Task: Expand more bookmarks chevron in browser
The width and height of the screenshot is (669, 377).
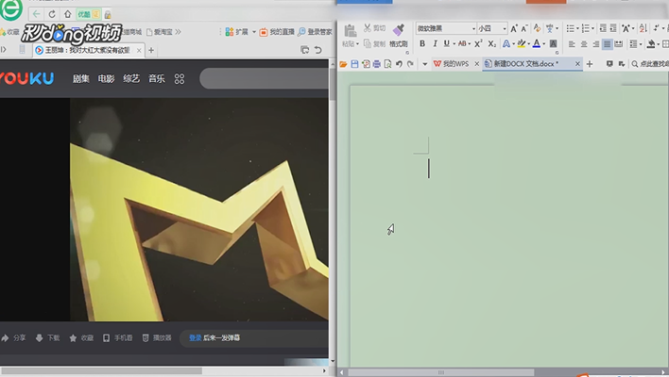Action: coord(178,31)
